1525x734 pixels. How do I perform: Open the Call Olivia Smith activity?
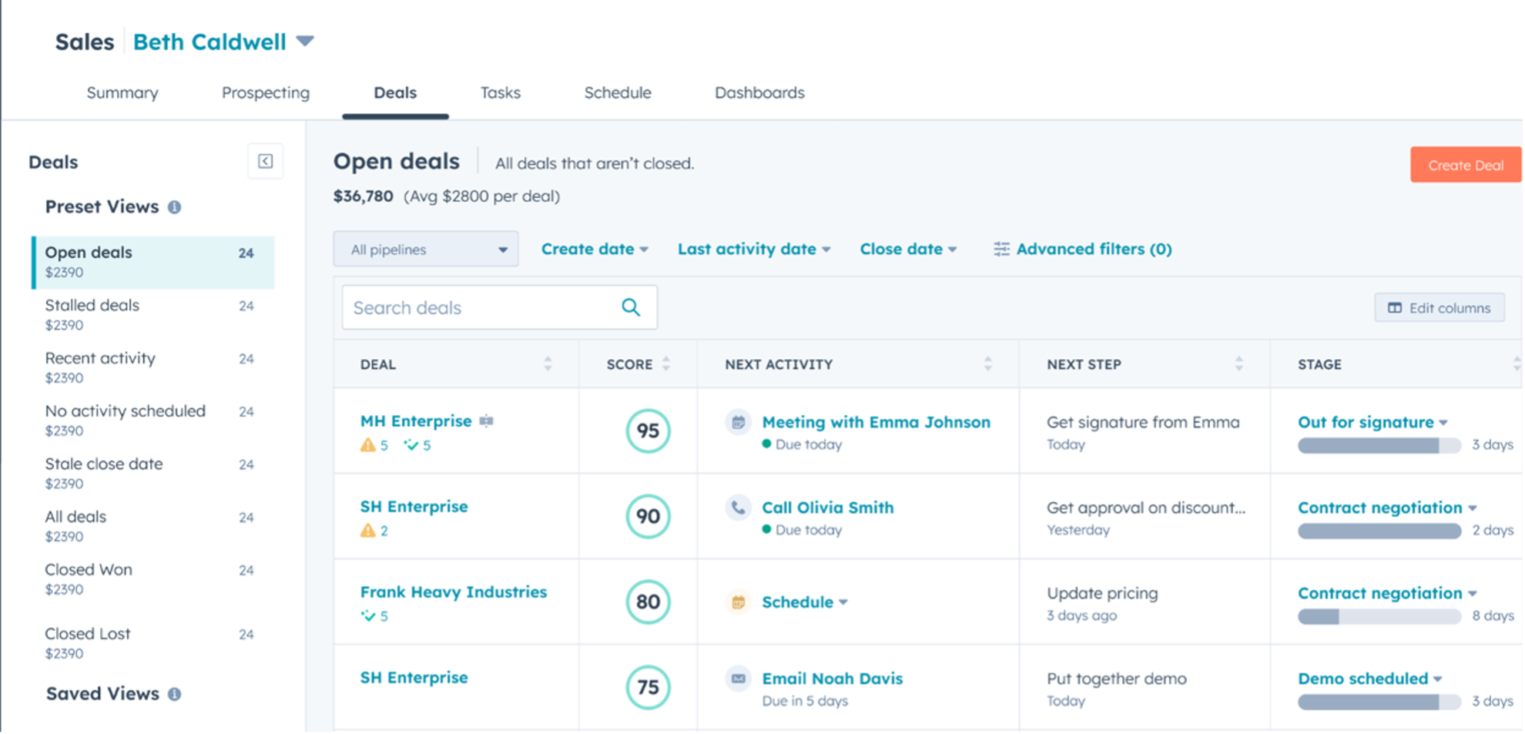828,508
